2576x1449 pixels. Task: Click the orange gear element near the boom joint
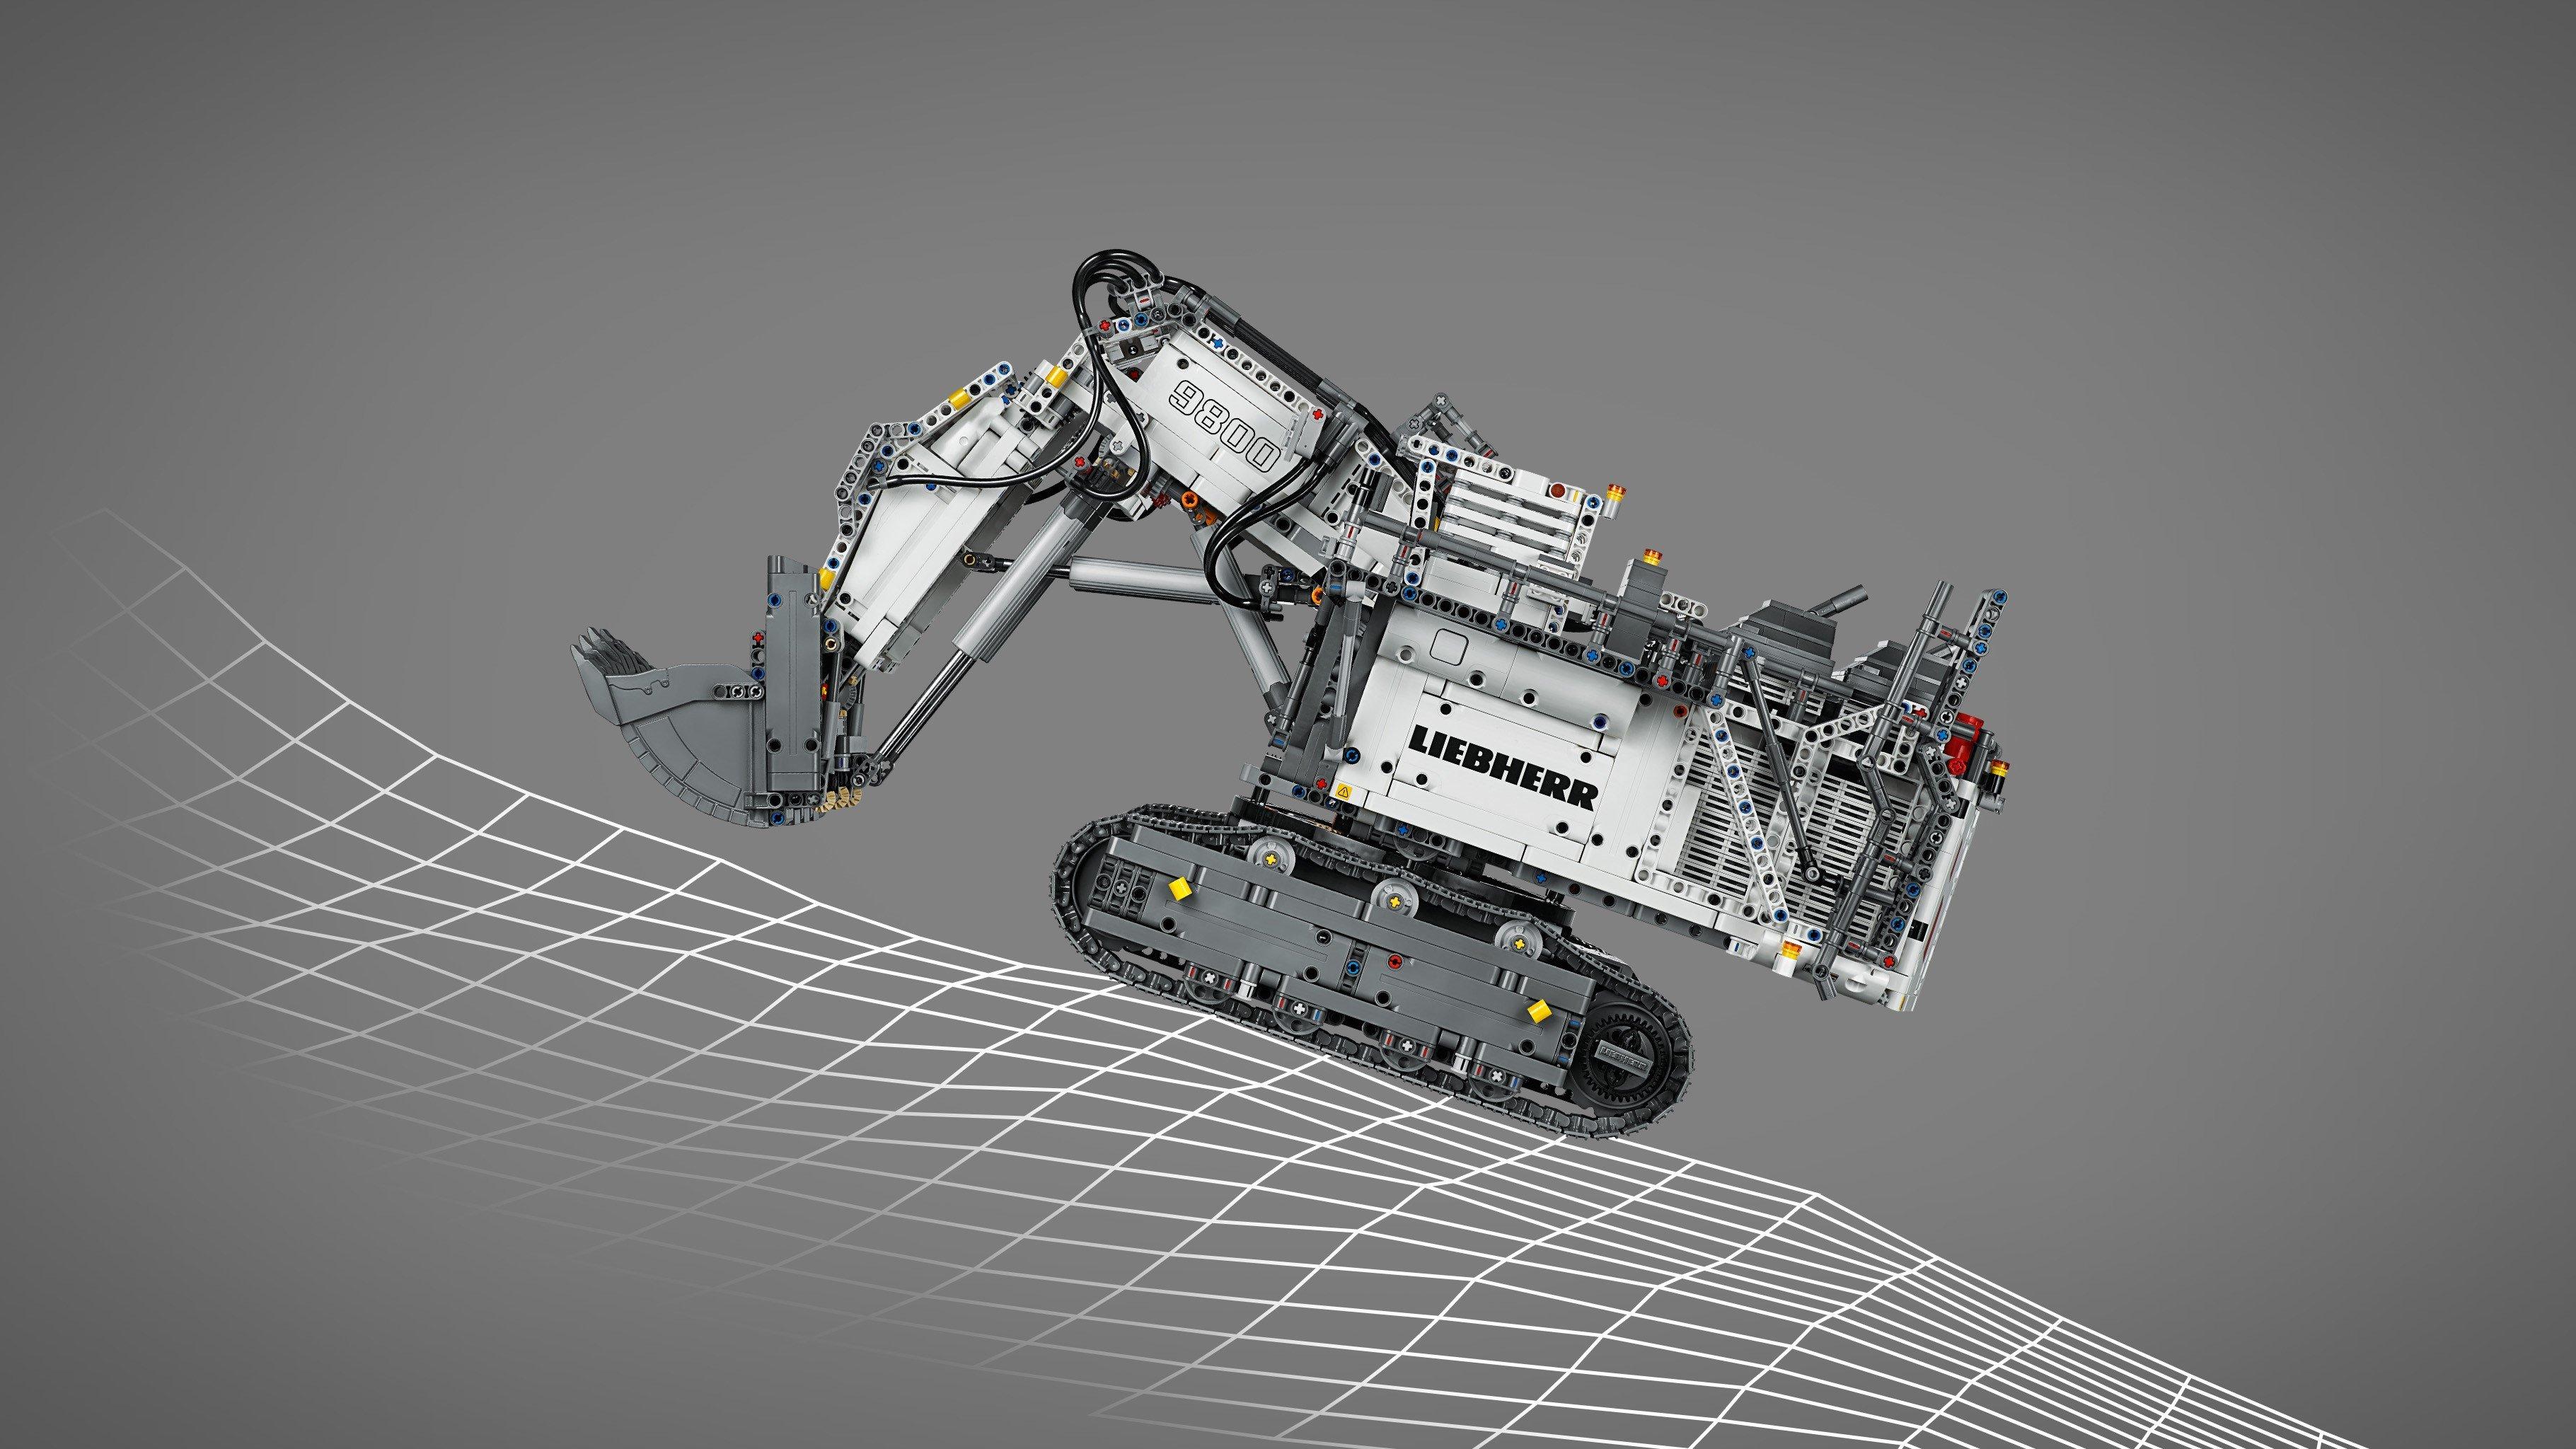click(1191, 499)
